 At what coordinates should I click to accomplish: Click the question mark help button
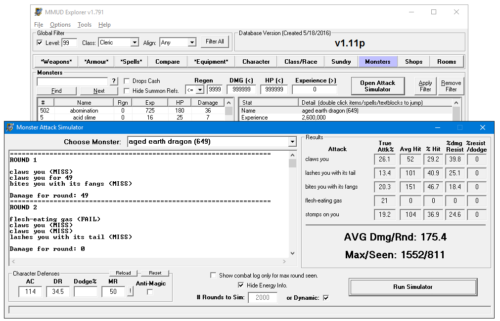point(114,81)
